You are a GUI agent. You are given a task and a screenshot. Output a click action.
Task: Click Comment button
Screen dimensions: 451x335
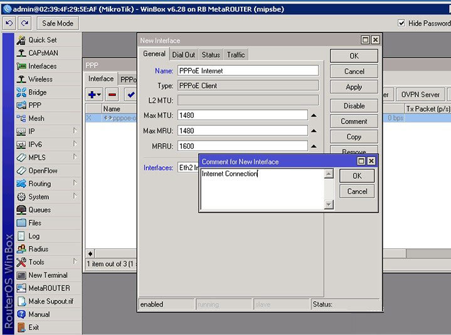pyautogui.click(x=354, y=121)
